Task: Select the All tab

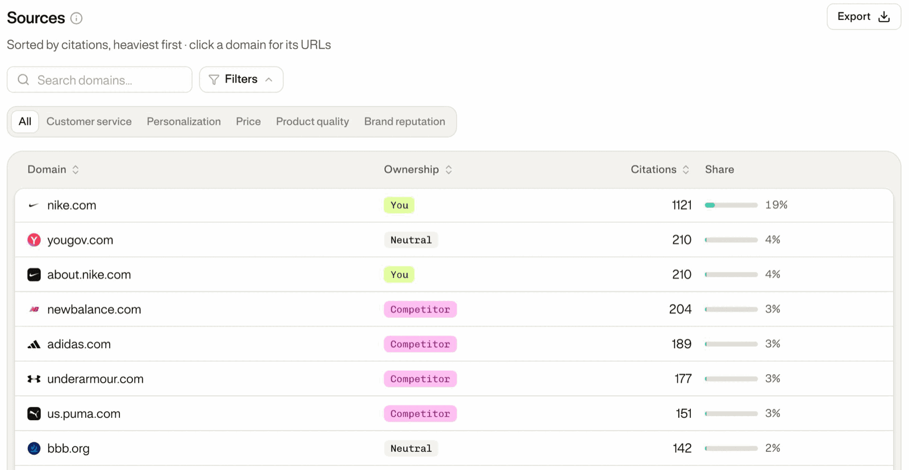Action: coord(25,121)
